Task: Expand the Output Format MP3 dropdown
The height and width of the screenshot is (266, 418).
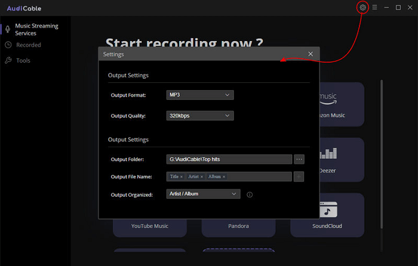Action: 199,95
